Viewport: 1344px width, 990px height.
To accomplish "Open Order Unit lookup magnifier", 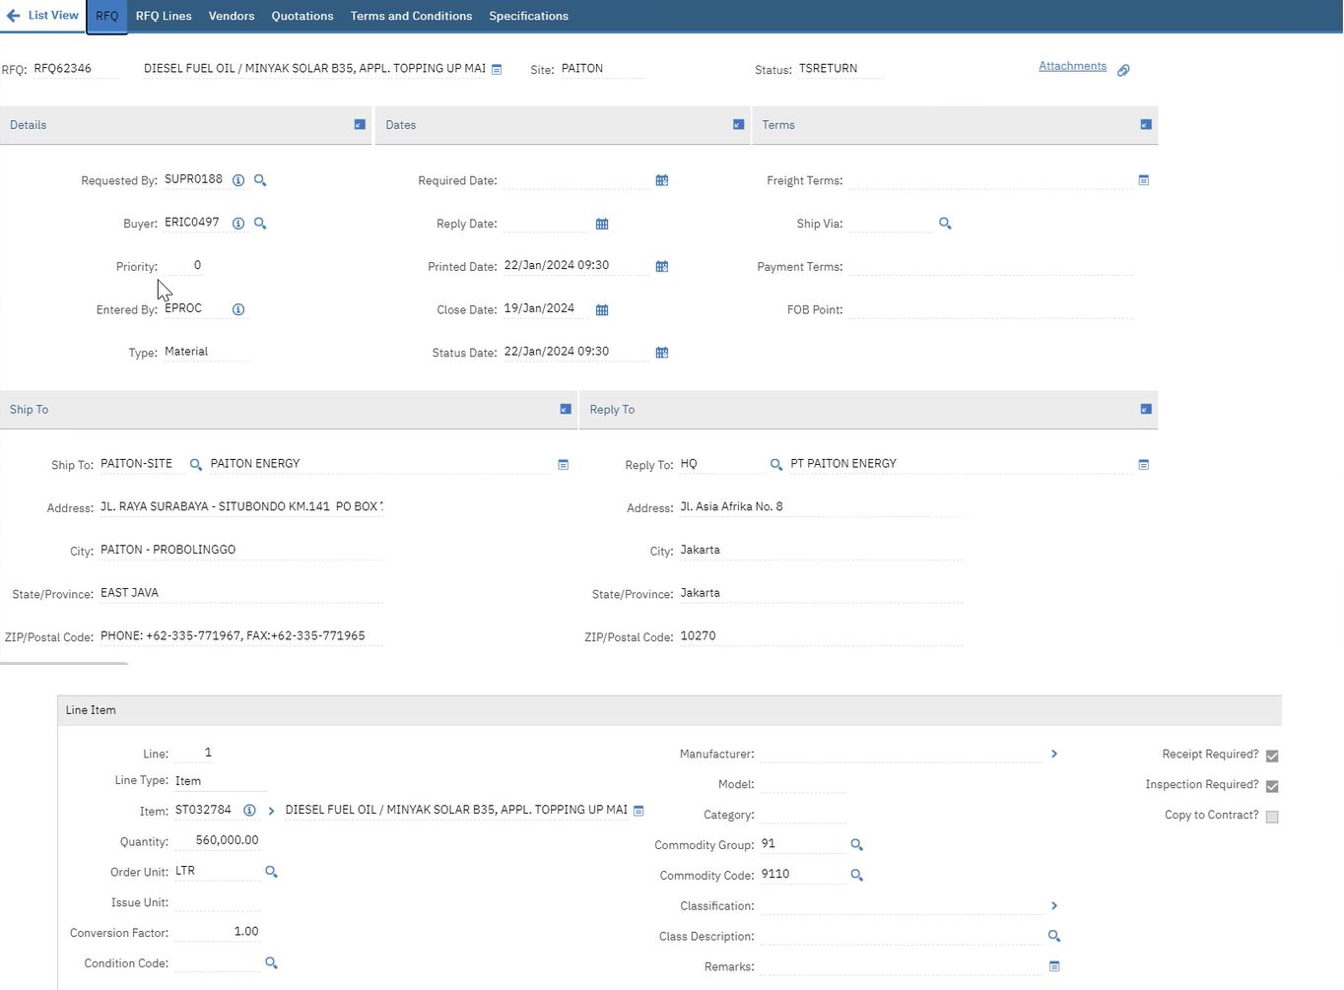I will [271, 872].
